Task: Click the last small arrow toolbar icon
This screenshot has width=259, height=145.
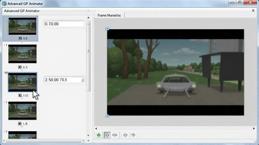Action: click(x=133, y=135)
